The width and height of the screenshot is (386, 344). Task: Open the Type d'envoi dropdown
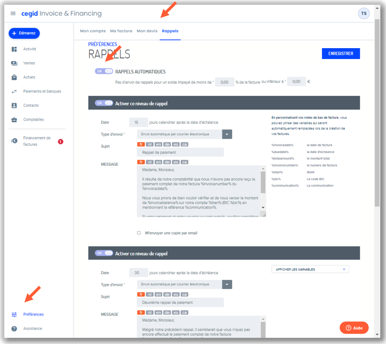[x=226, y=134]
